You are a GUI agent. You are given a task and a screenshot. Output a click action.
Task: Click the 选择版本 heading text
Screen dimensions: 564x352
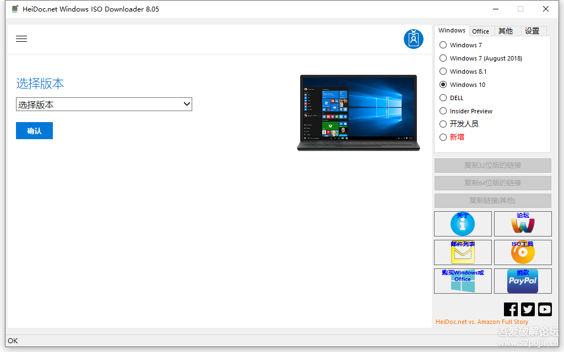(40, 84)
